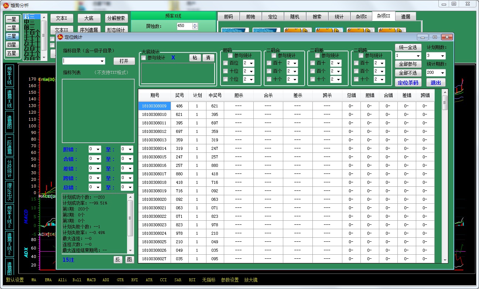Screen dimensions: 479x289
Task: Click the 反 invert button
Action: click(117, 259)
